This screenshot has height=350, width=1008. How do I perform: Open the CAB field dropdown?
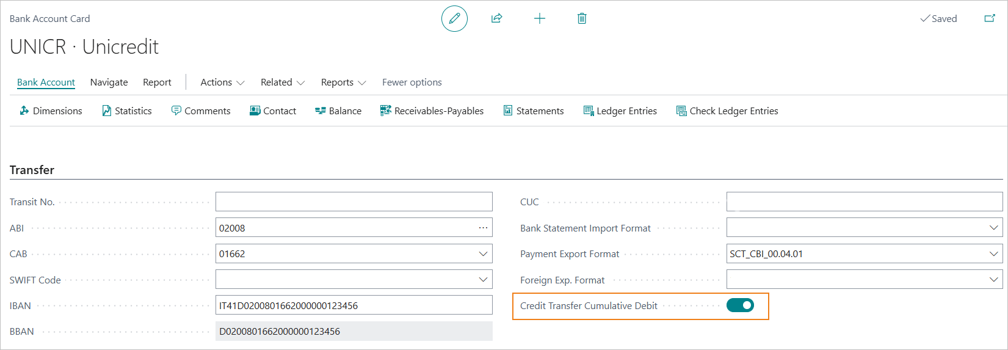pos(483,253)
